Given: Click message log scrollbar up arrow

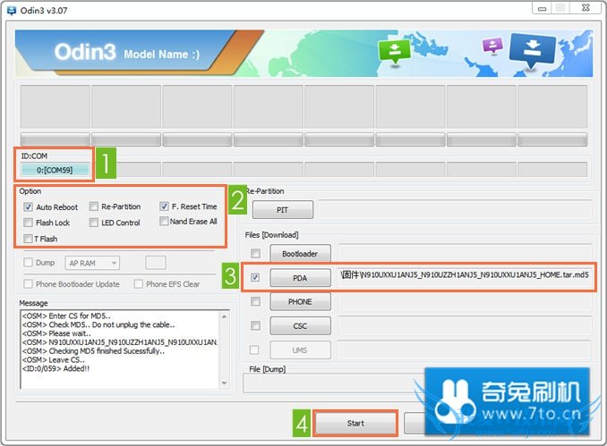Looking at the screenshot, I should click(x=224, y=316).
